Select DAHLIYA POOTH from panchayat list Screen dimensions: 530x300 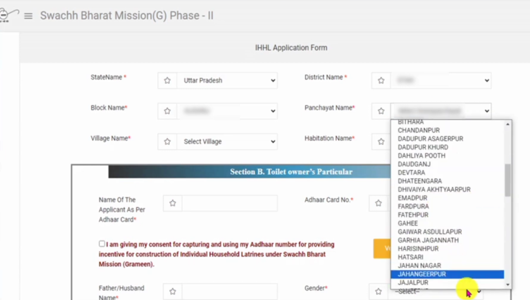click(447, 156)
